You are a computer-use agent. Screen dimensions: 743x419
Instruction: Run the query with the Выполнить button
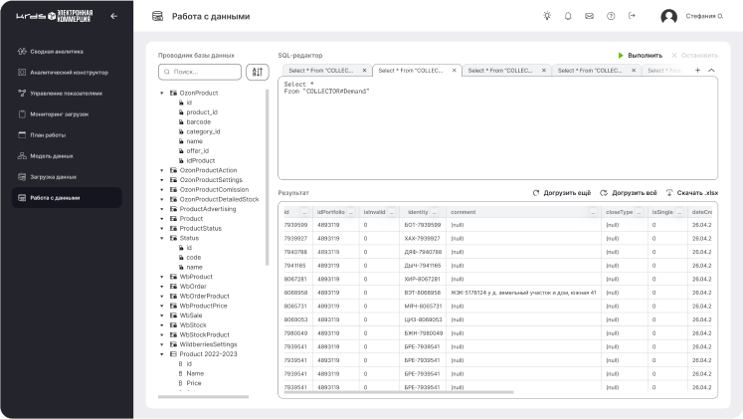[640, 55]
